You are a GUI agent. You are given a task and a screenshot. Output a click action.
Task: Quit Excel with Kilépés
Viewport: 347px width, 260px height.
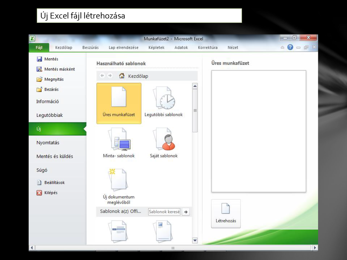pyautogui.click(x=47, y=193)
